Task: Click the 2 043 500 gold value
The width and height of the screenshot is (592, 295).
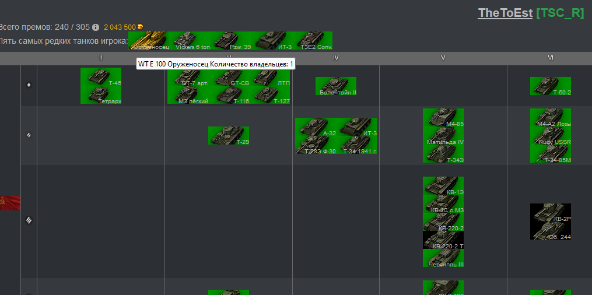Action: 120,27
